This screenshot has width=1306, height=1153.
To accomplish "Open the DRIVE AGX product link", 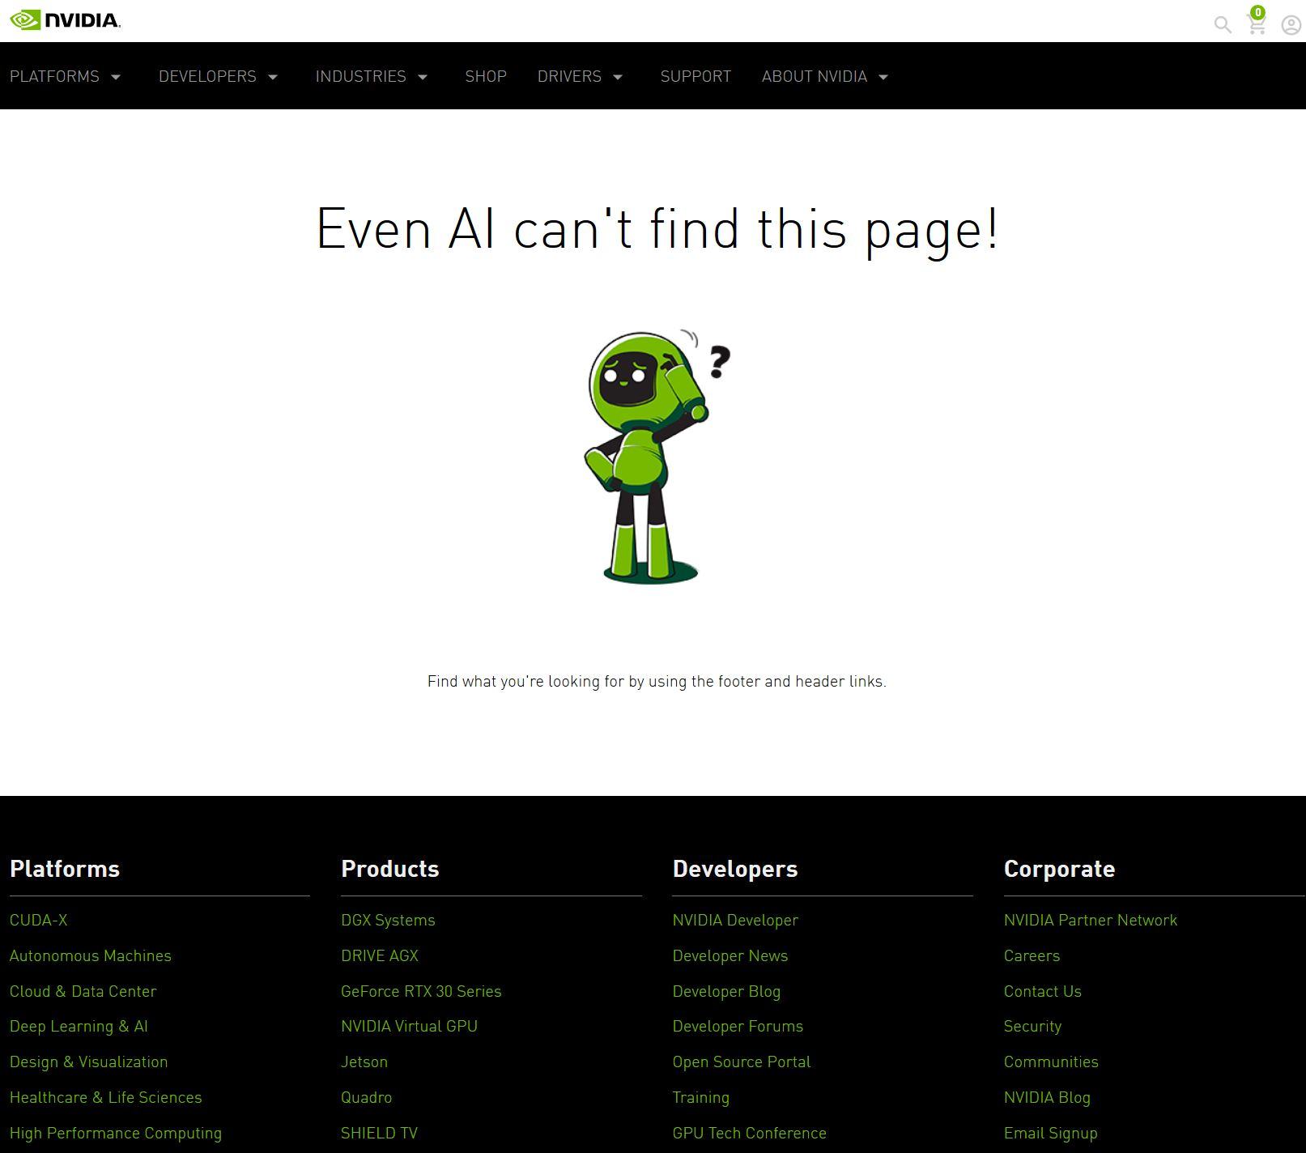I will [380, 955].
